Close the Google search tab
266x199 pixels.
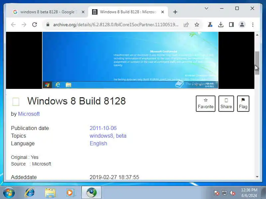pos(83,12)
